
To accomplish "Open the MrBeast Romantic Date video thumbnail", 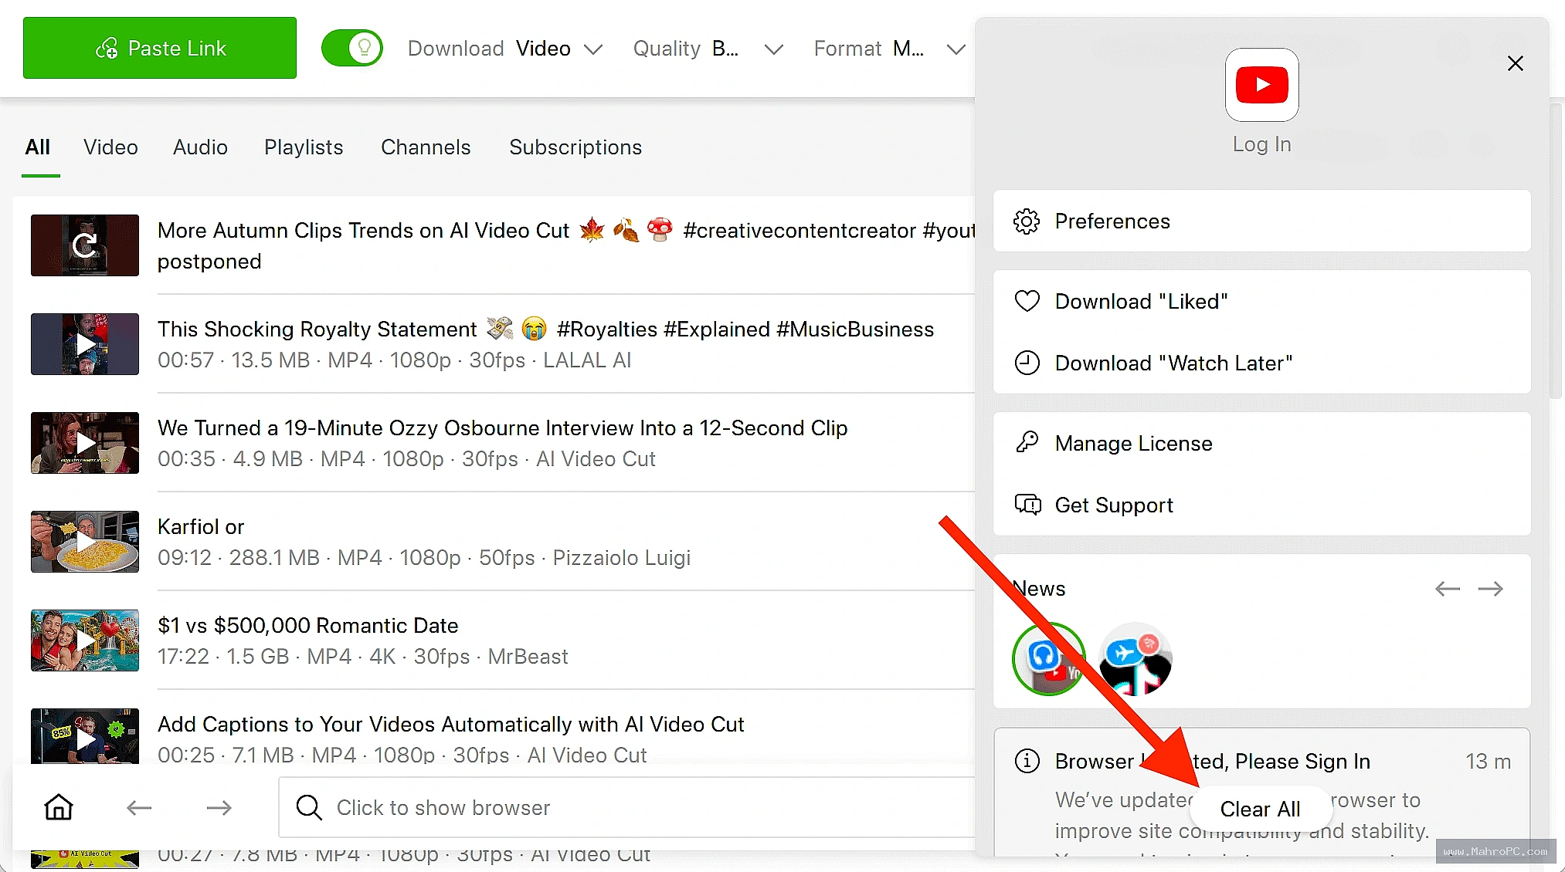I will pyautogui.click(x=85, y=640).
